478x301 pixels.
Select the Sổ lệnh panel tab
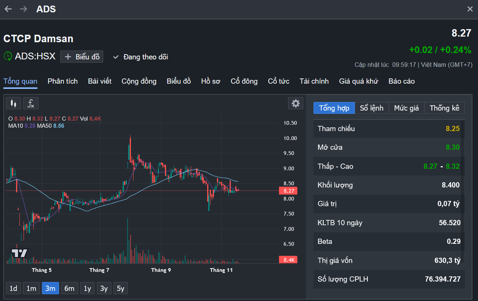coord(372,108)
